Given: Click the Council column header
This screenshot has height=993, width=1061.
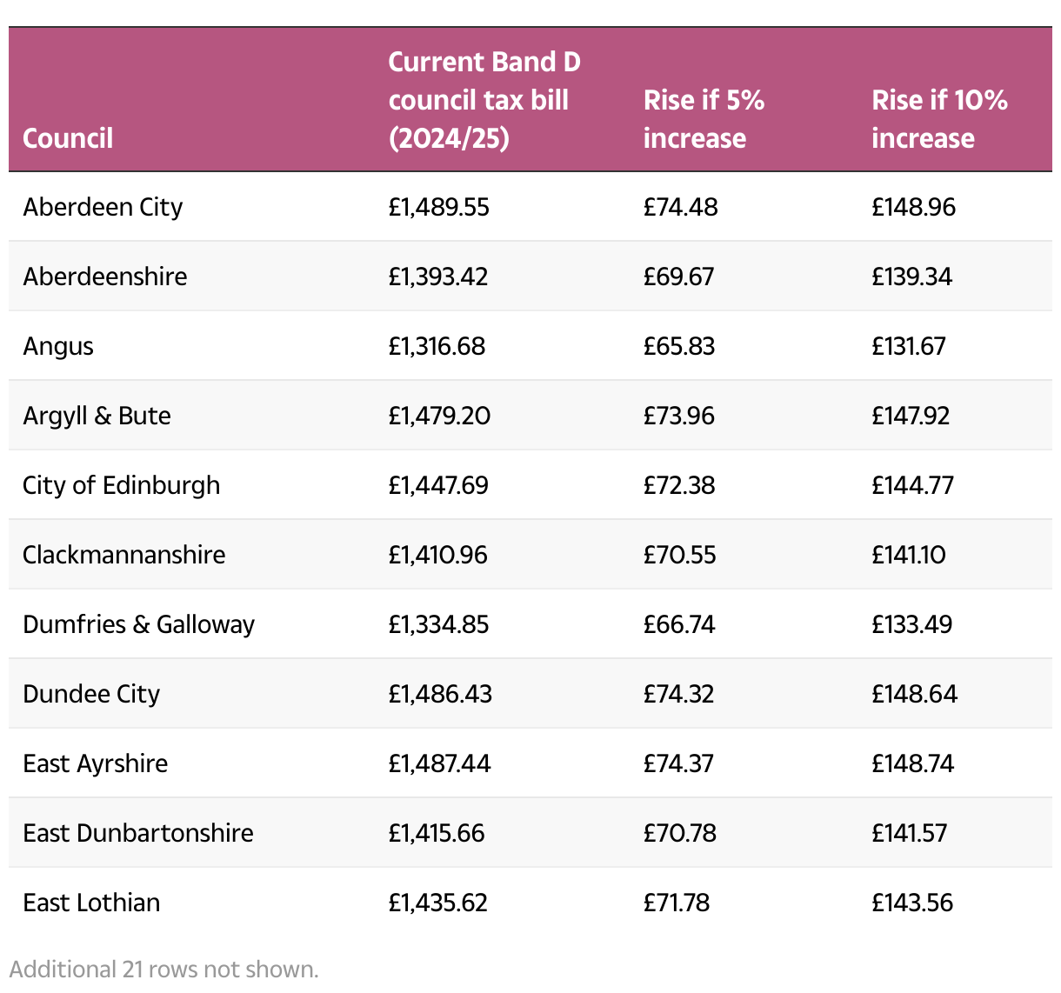Looking at the screenshot, I should [68, 138].
